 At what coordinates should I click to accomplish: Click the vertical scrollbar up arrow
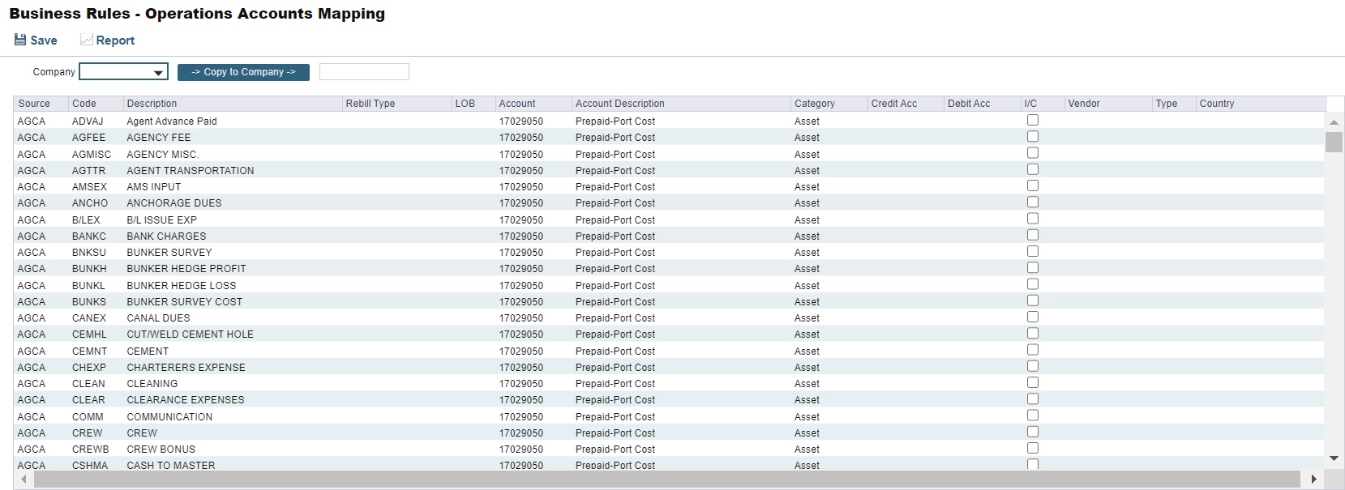[x=1334, y=122]
